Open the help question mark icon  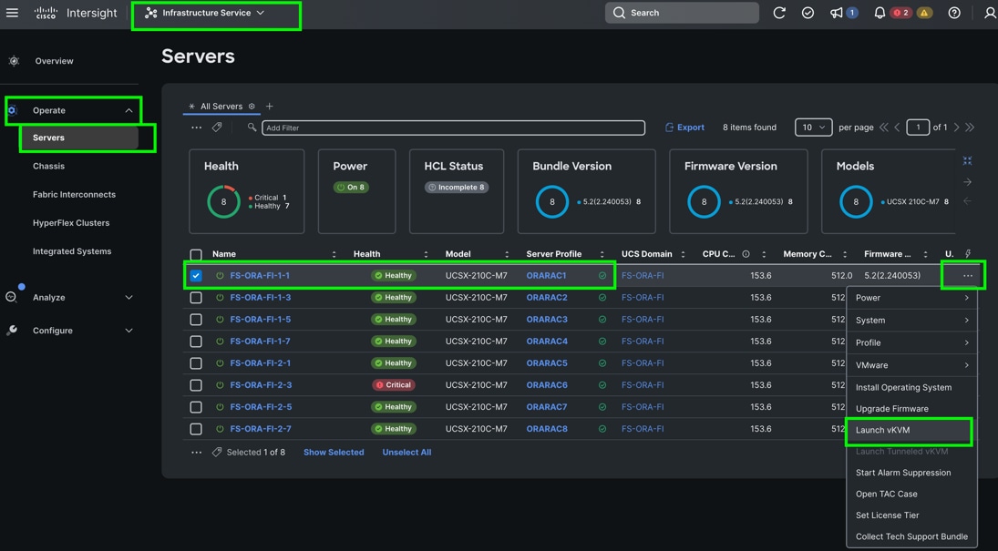[954, 13]
